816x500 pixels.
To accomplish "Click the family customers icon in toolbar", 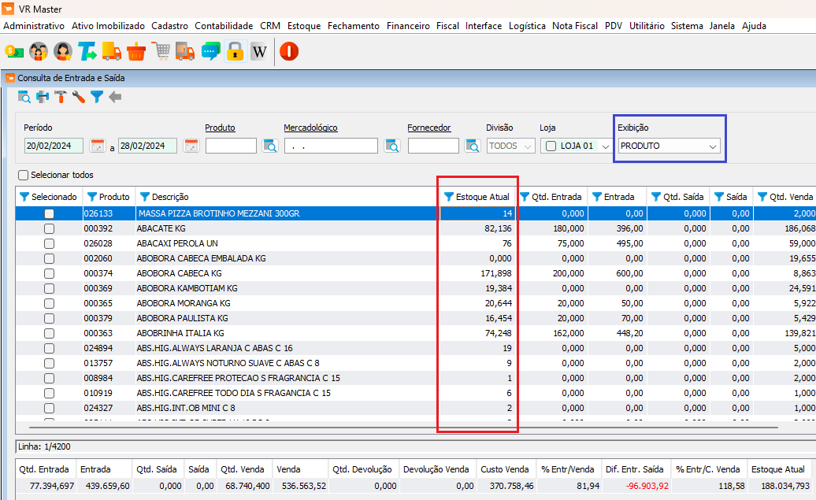I will coord(39,51).
